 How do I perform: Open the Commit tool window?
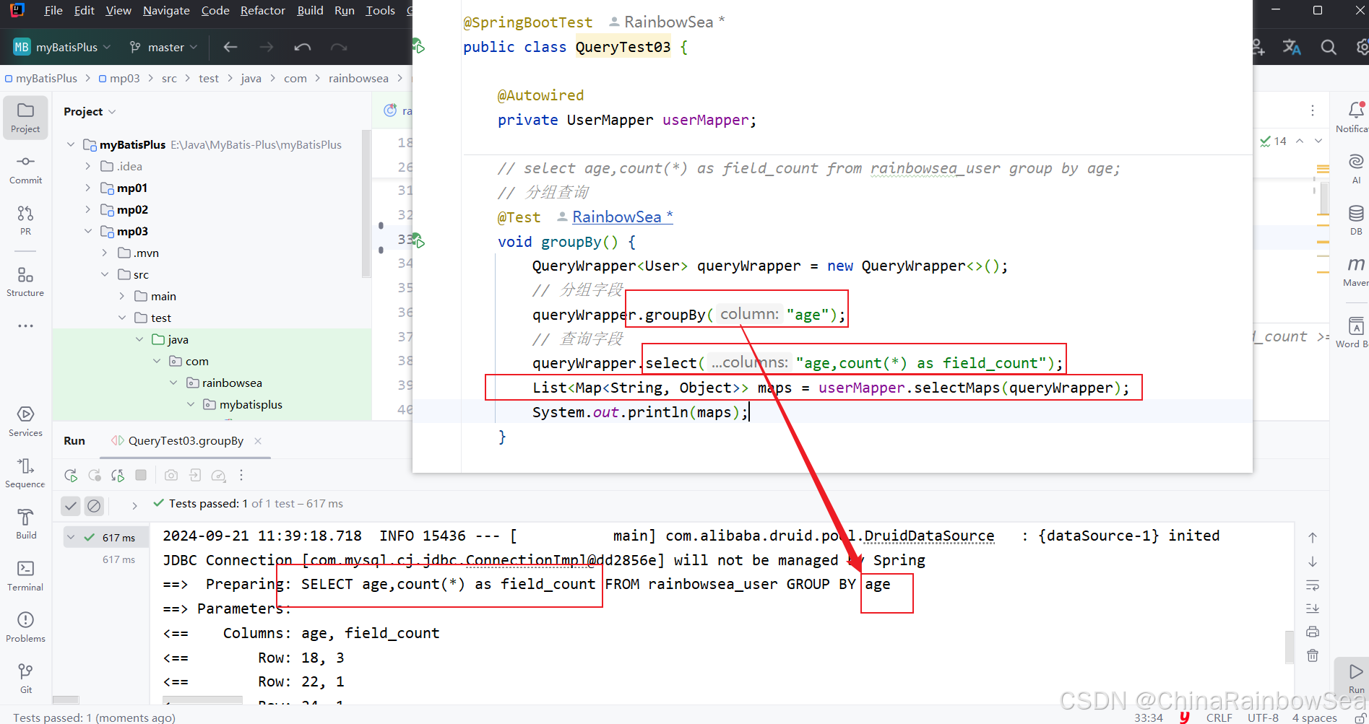coord(25,169)
